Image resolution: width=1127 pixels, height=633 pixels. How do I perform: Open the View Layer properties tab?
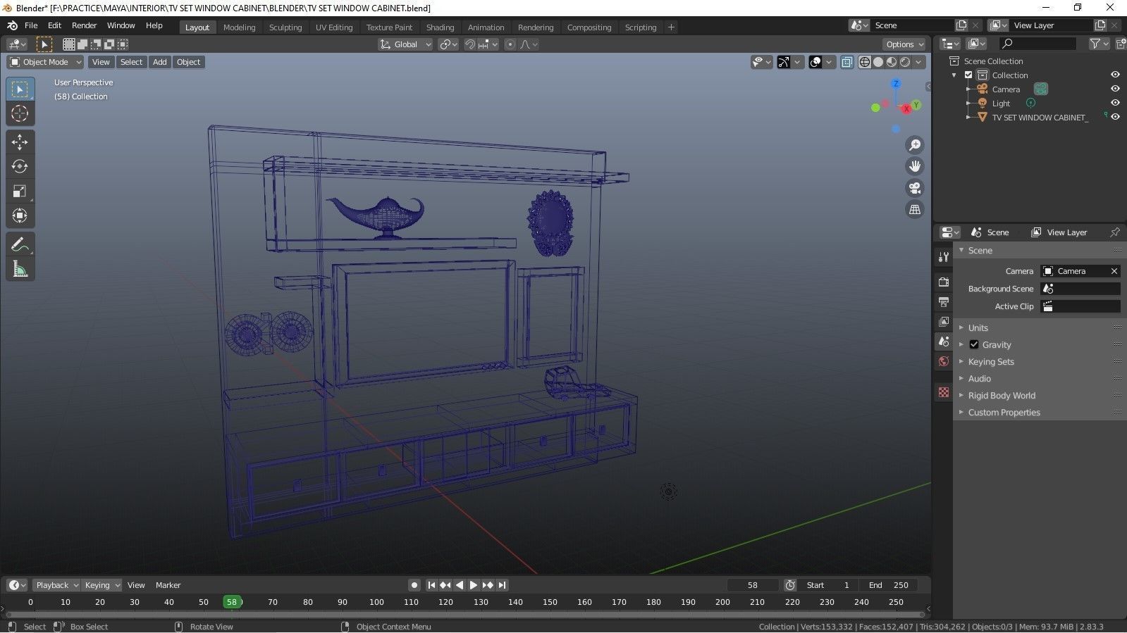[x=944, y=322]
